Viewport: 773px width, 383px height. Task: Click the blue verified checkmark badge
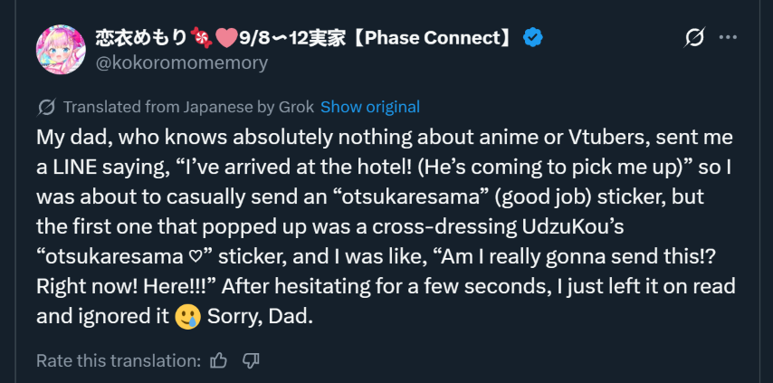click(534, 38)
